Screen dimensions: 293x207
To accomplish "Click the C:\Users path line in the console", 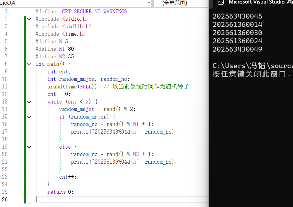I will click(252, 66).
